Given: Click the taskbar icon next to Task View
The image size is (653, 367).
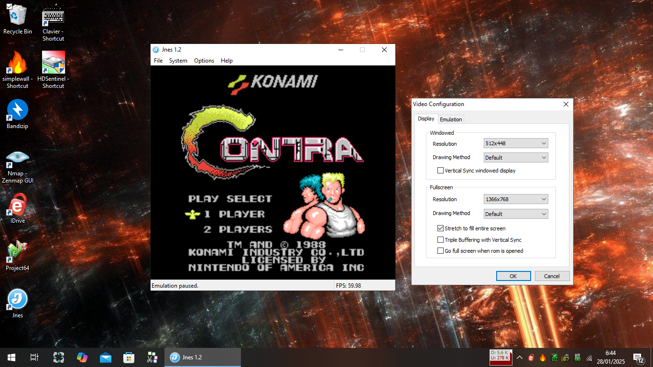Looking at the screenshot, I should point(59,357).
